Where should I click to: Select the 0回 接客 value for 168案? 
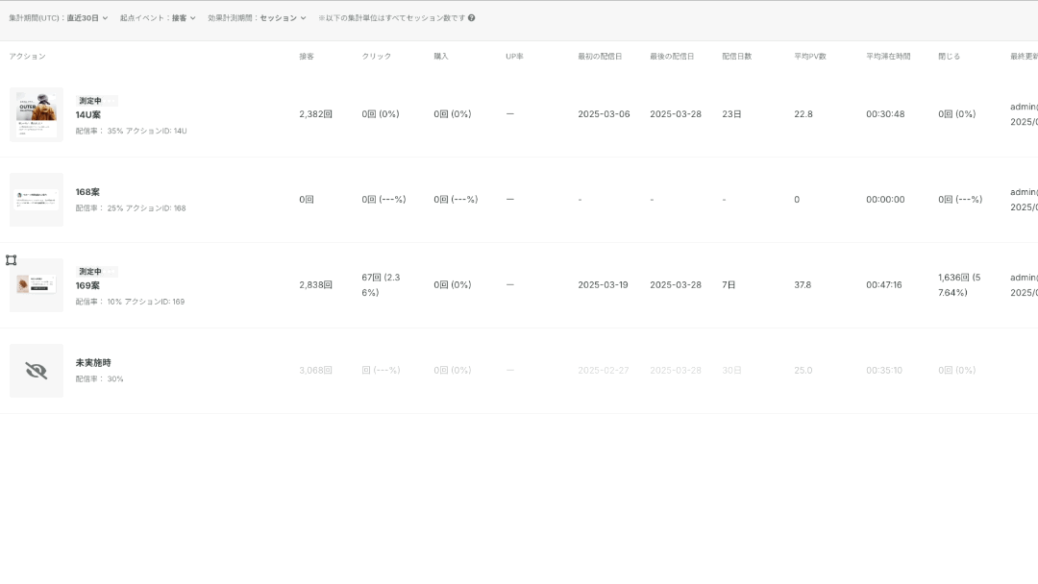(x=307, y=199)
